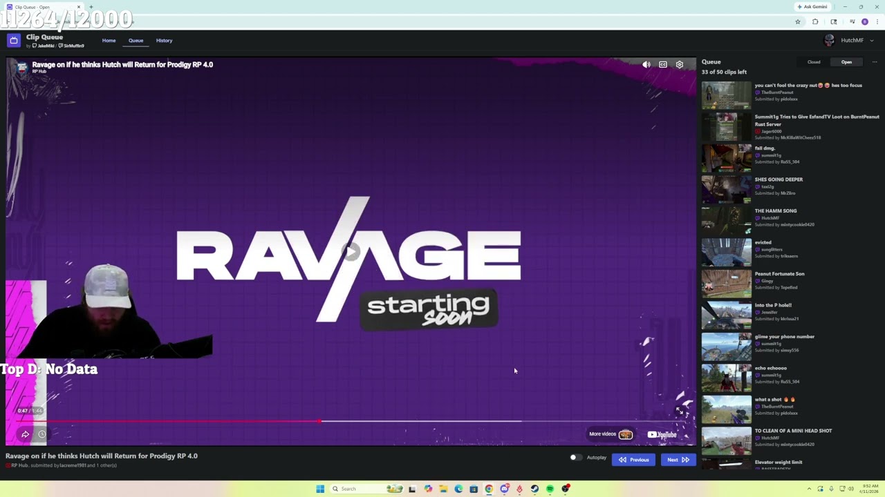885x497 pixels.
Task: Select 'TO CLEAN OF A MINI HEAD SHOT' clip
Action: pos(793,431)
